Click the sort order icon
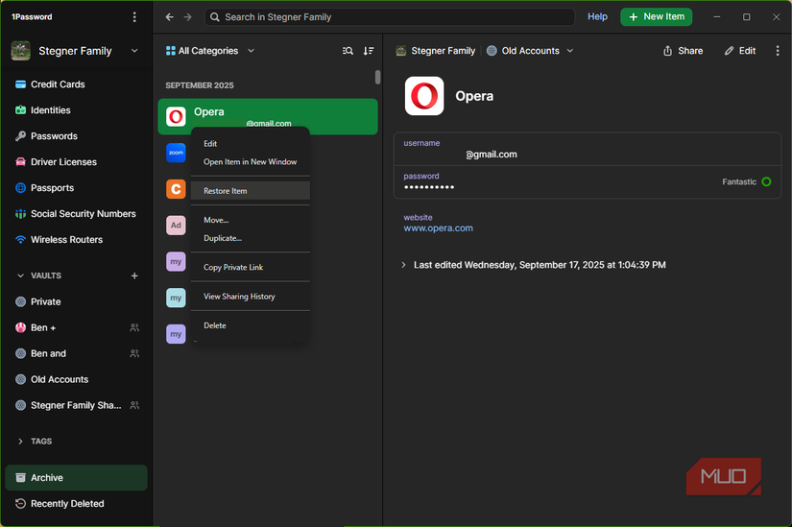 369,51
